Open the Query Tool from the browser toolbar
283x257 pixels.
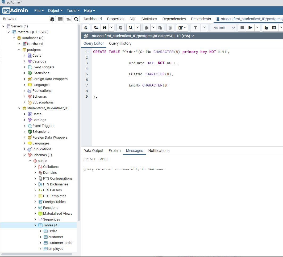tap(52, 19)
